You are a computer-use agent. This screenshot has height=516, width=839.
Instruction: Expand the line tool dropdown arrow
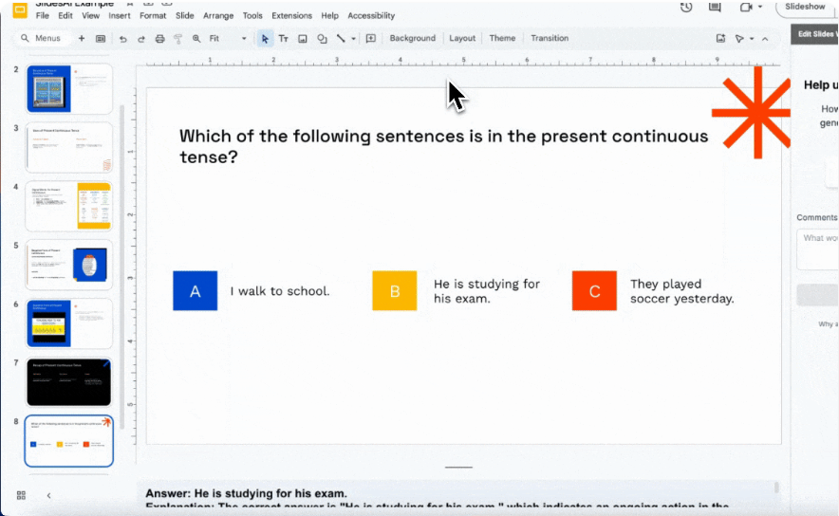pyautogui.click(x=353, y=39)
